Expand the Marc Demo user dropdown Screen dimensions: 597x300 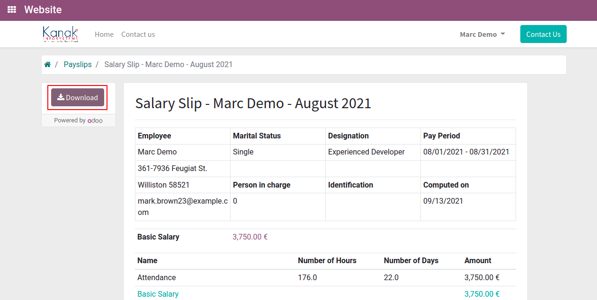[482, 34]
